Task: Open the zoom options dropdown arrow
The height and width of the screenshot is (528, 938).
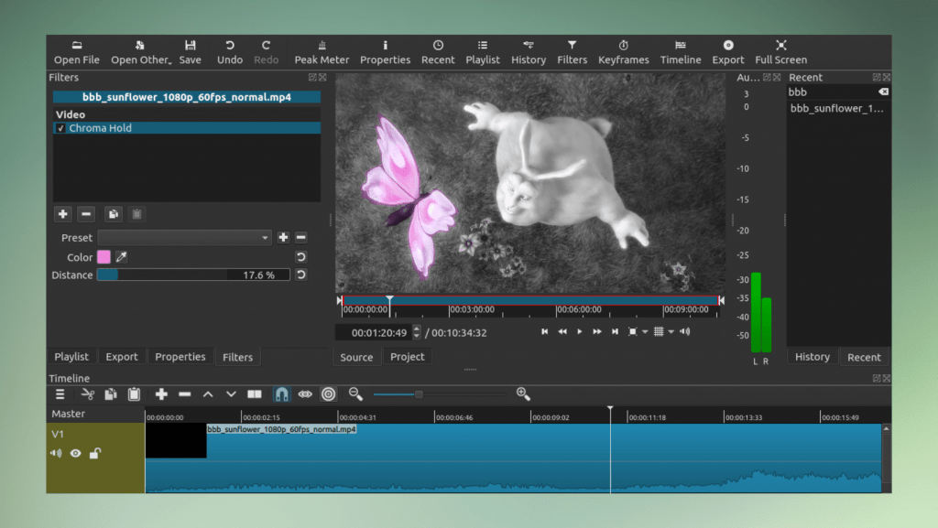Action: click(645, 332)
